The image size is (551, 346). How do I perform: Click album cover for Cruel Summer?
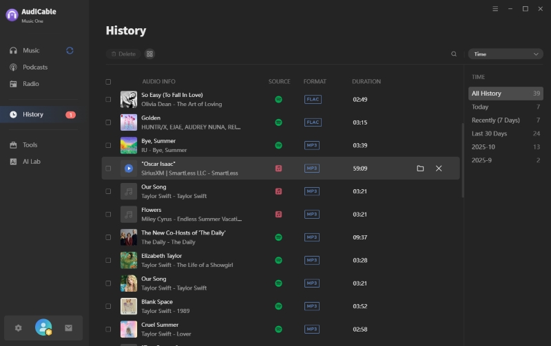coord(129,329)
